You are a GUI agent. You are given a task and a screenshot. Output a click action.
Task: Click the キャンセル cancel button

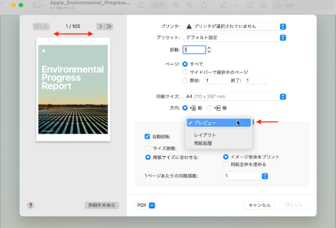click(260, 206)
